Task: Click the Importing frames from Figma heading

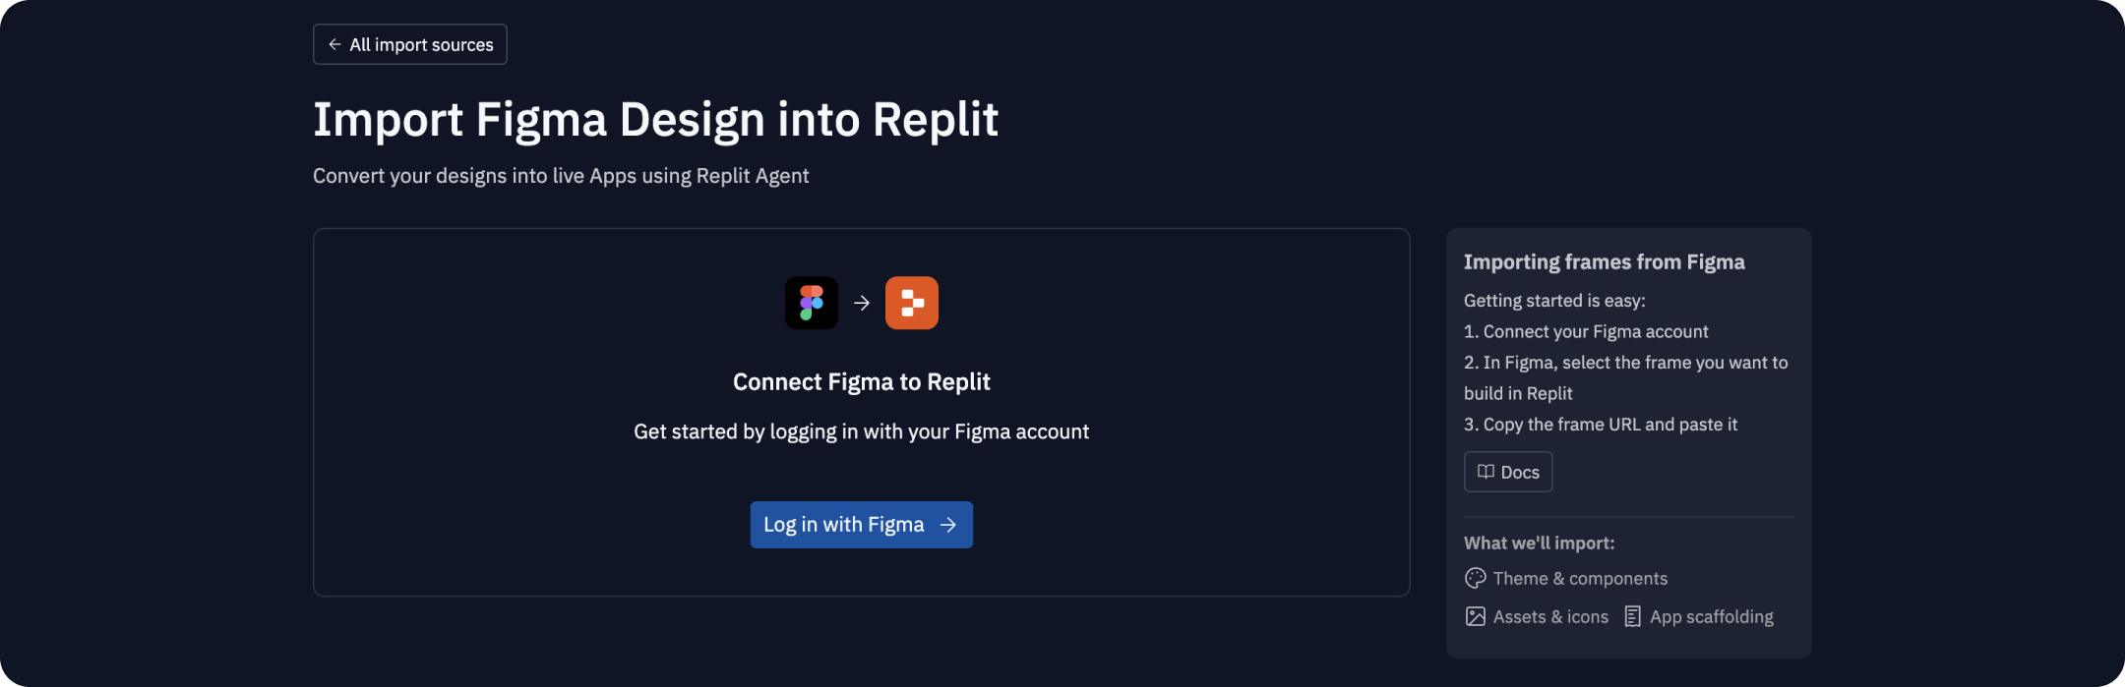Action: pos(1604,261)
